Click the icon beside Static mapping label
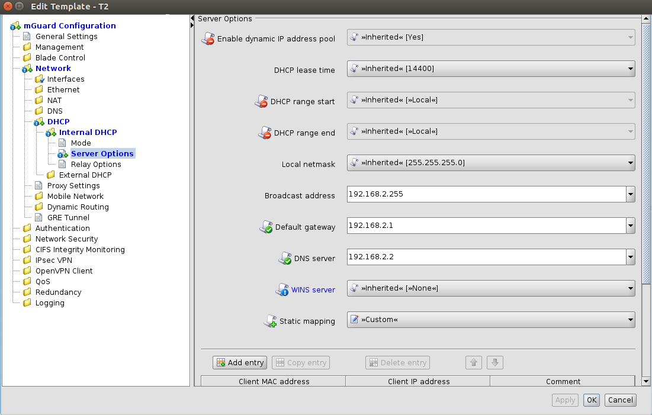This screenshot has height=415, width=652. click(x=270, y=321)
